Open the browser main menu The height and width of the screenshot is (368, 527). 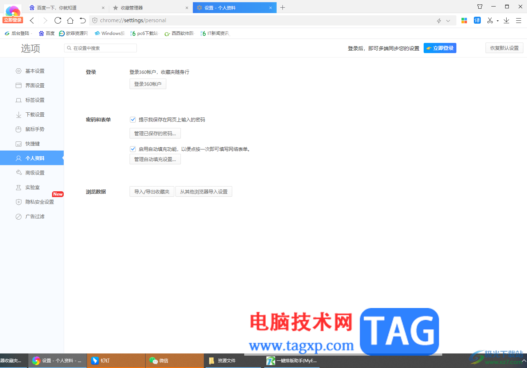point(519,20)
